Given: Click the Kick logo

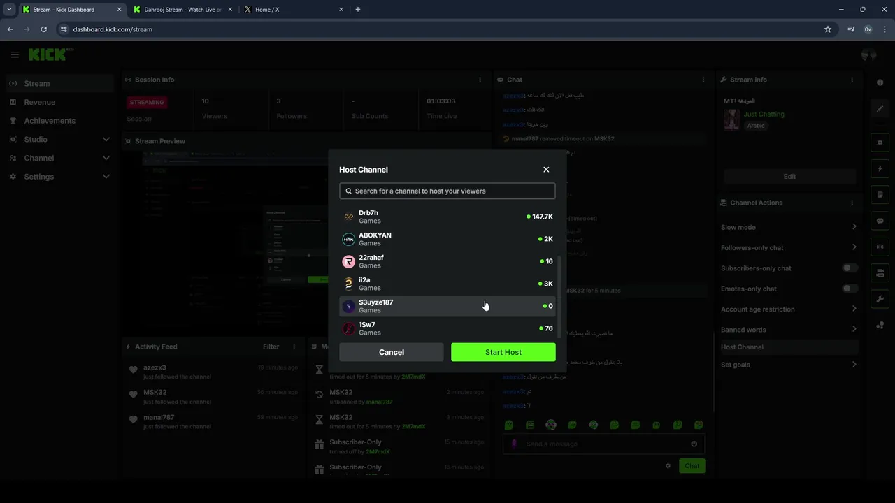Looking at the screenshot, I should click(50, 54).
